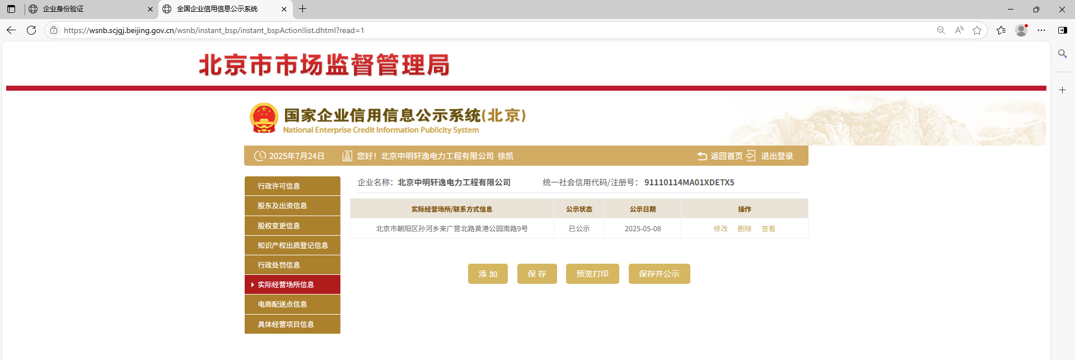The image size is (1075, 360).
Task: Click the 保存并公示 button
Action: click(659, 274)
